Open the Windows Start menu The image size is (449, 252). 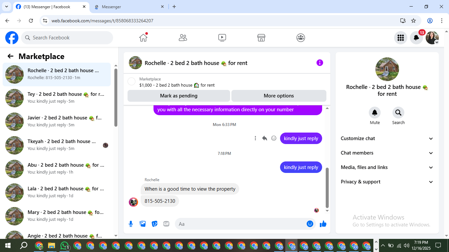(x=8, y=245)
